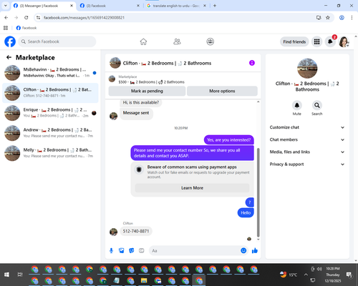Viewport: 358px width, 286px height.
Task: Go back using the Marketplace back arrow
Action: coord(9,57)
